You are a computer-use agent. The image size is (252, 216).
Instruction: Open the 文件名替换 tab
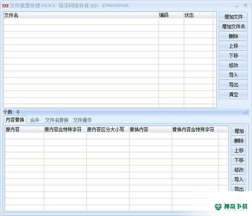coord(57,120)
